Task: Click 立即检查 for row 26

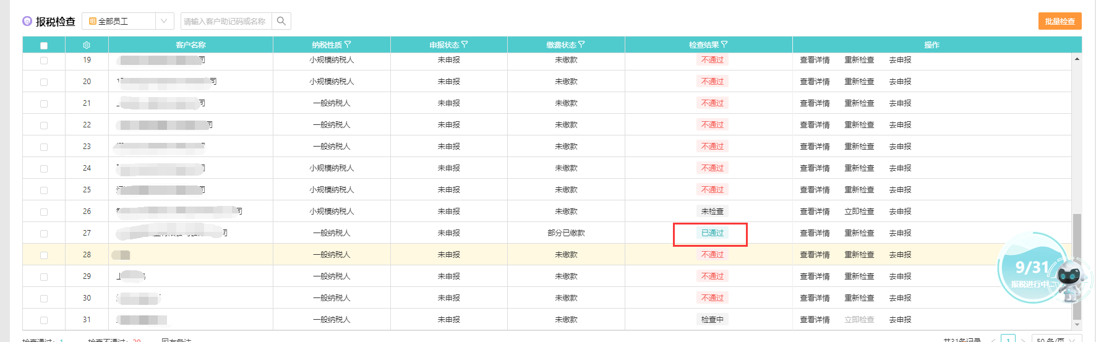Action: point(859,212)
